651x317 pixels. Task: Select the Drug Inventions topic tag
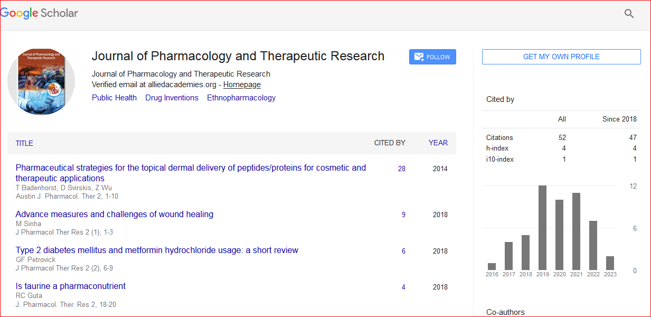(172, 98)
